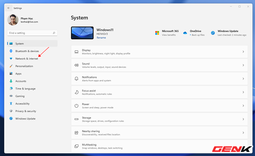Click the Sound speaker icon

pos(76,65)
